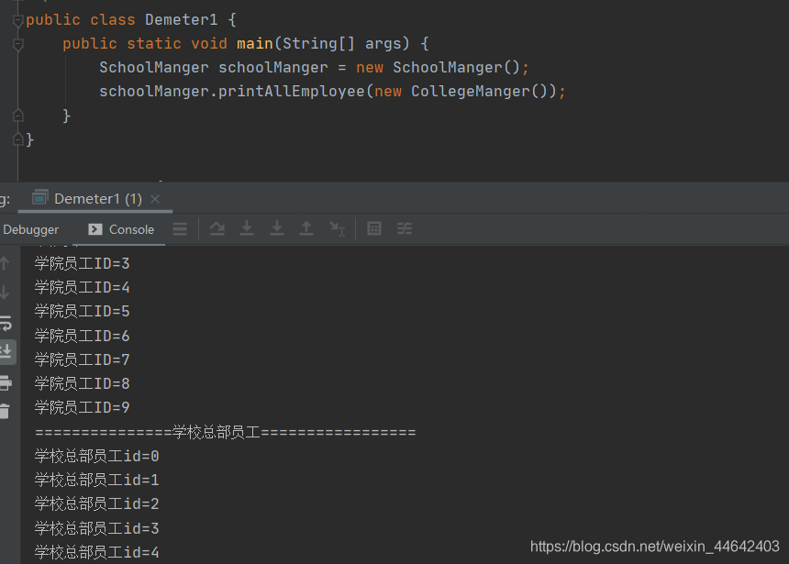Click console line '学院员工ID=7'
The height and width of the screenshot is (564, 789).
click(82, 359)
